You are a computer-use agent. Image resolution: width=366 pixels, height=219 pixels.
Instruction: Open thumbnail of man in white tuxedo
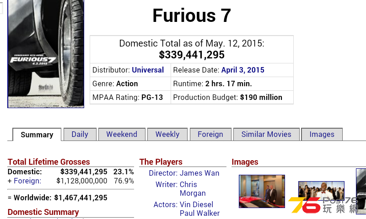321,190
